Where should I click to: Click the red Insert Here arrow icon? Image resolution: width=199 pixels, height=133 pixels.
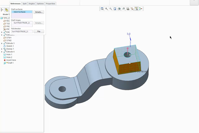click(5, 60)
